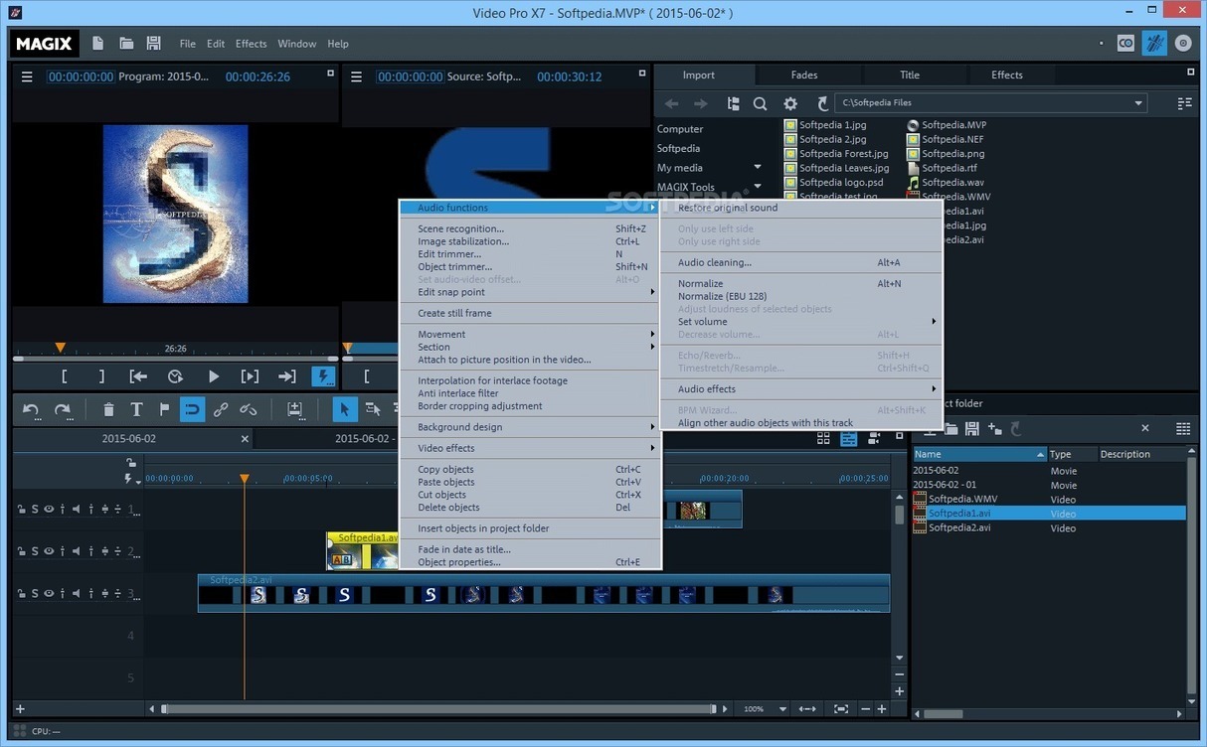Viewport: 1207px width, 747px height.
Task: Click the open project folder icon in top toolbar
Action: [x=126, y=43]
